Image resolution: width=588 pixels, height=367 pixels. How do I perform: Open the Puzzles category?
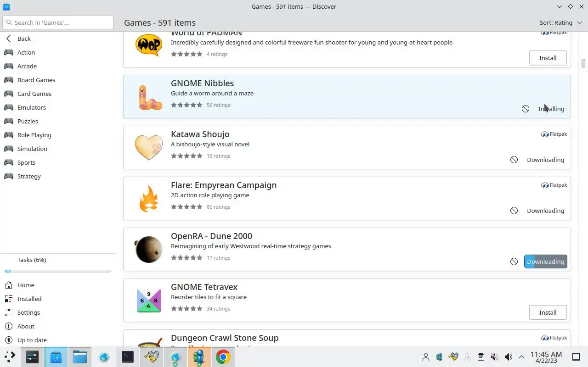pos(58,121)
